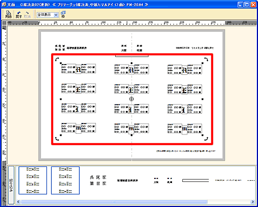Select table I in the center column

click(x=131, y=109)
